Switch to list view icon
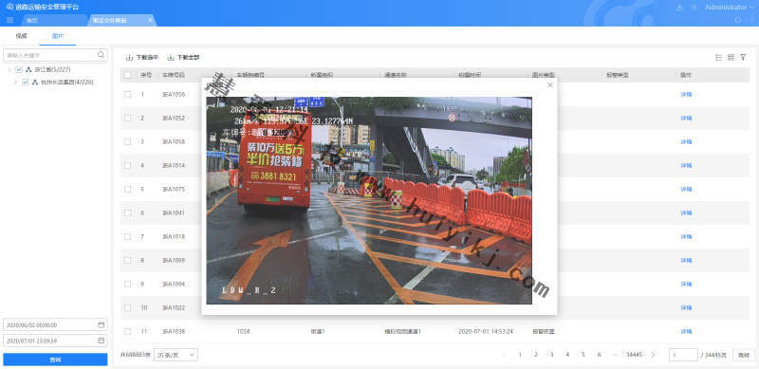Screen dimensions: 759x369 click(719, 57)
